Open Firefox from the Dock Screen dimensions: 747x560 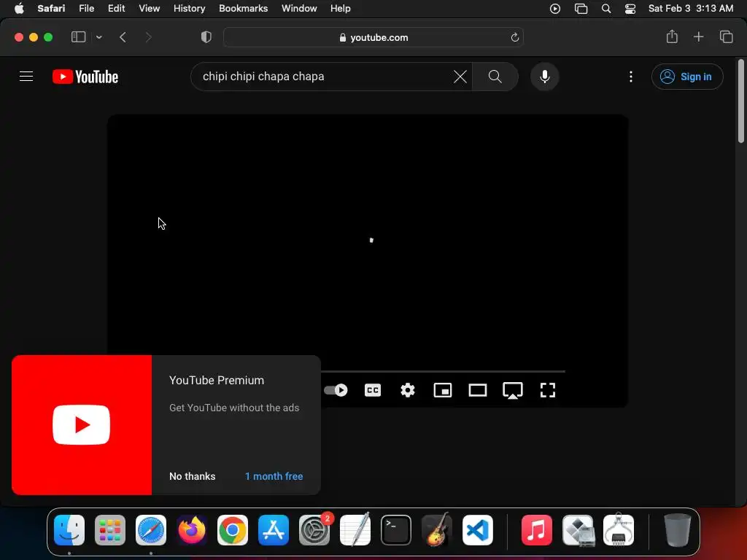pyautogui.click(x=192, y=530)
